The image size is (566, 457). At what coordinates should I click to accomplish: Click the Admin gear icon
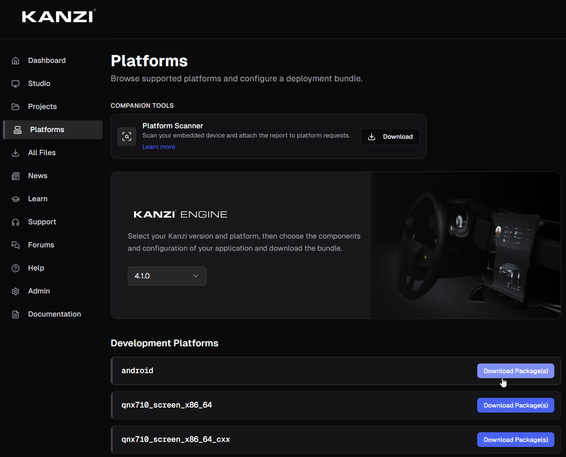pos(16,291)
